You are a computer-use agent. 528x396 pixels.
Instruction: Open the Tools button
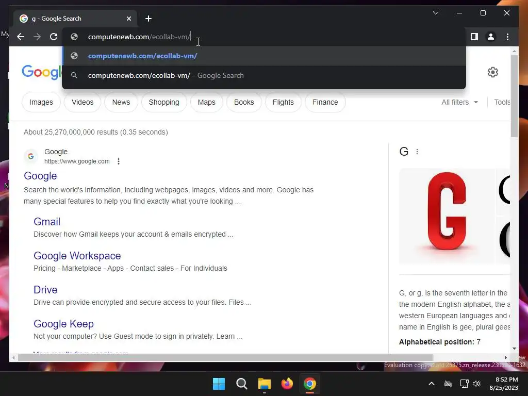[502, 102]
